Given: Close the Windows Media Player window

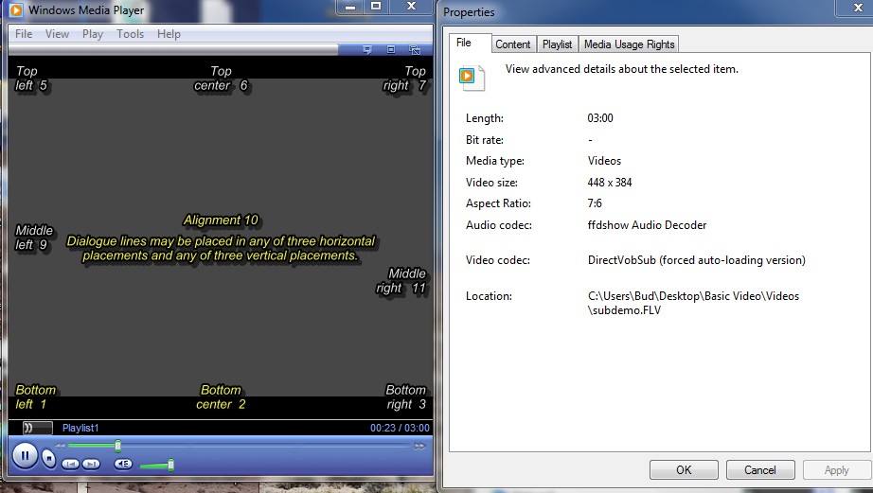Looking at the screenshot, I should (x=411, y=7).
